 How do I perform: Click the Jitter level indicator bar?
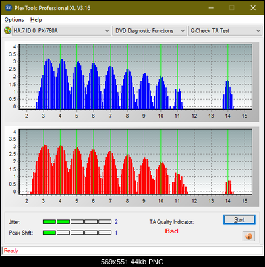[x=77, y=222]
